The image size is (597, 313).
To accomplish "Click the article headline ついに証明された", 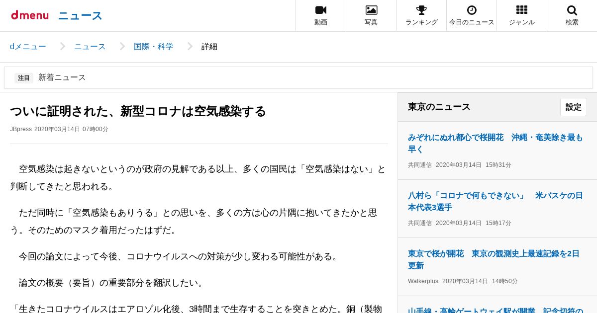I will (x=138, y=111).
